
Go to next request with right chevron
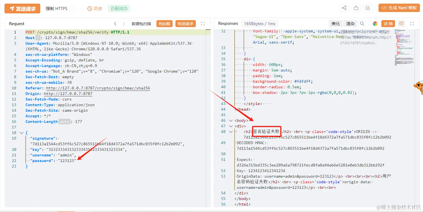[124, 24]
